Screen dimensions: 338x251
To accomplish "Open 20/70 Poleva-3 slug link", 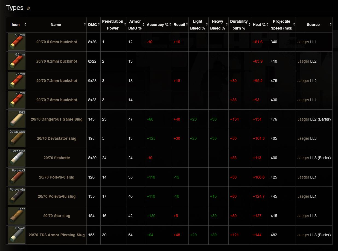I will coord(57,177).
